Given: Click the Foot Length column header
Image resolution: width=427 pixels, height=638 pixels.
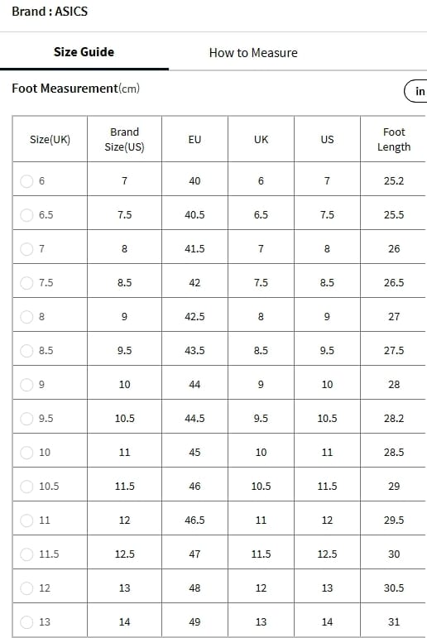Looking at the screenshot, I should (394, 139).
